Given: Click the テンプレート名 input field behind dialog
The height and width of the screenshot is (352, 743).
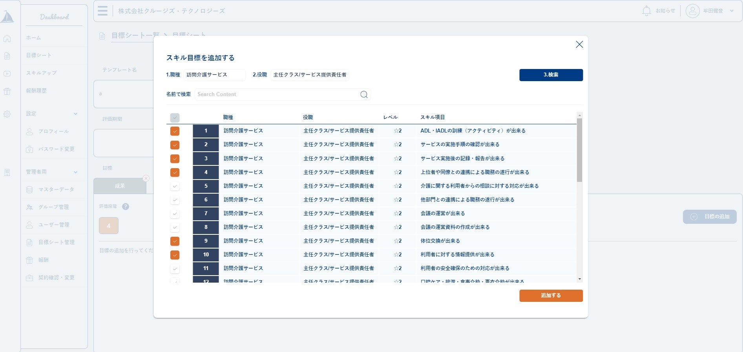Looking at the screenshot, I should pos(123,94).
